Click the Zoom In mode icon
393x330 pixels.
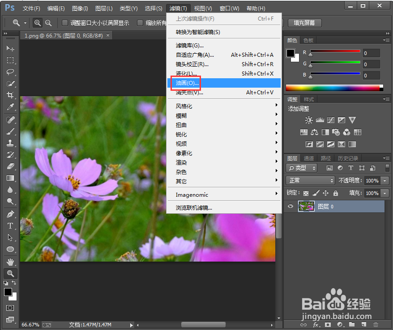click(38, 23)
